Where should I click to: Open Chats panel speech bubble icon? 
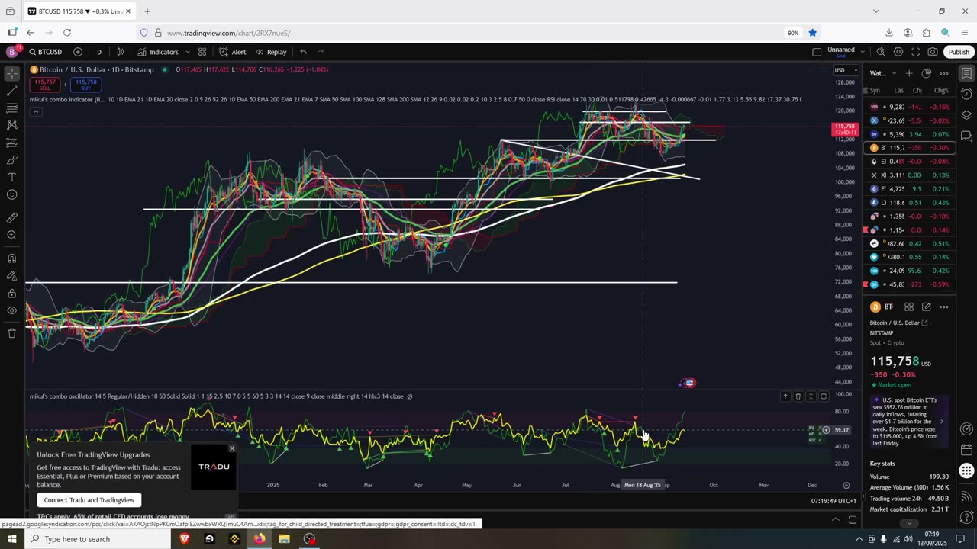coord(966,136)
